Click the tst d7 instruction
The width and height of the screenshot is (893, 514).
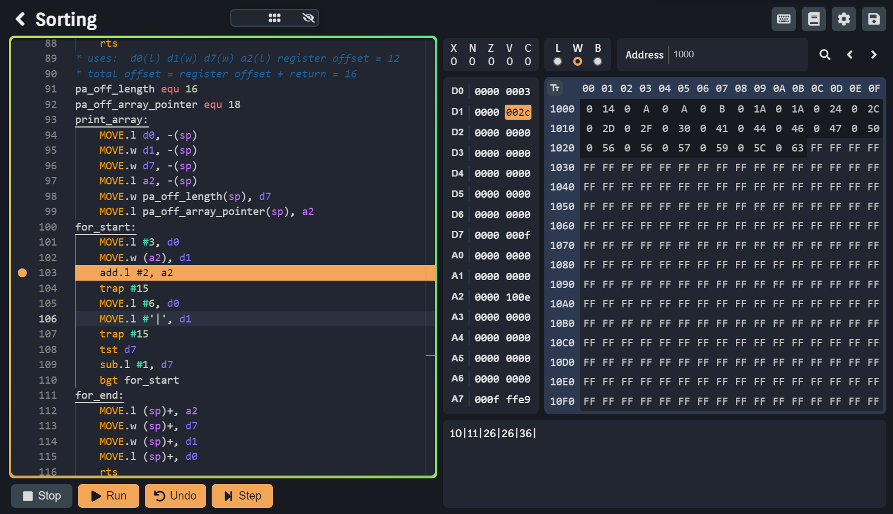(x=118, y=350)
